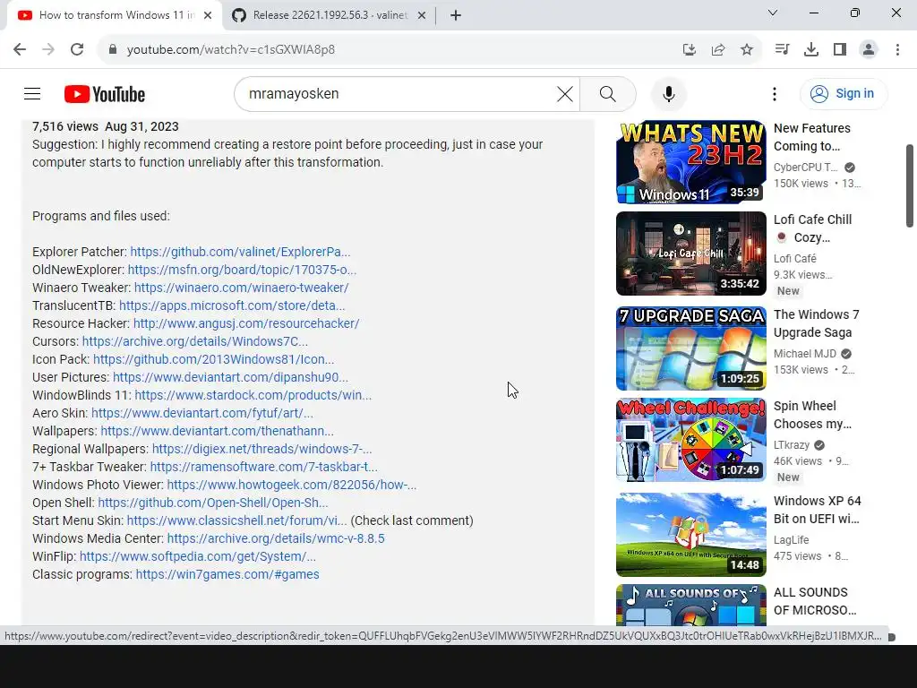The height and width of the screenshot is (688, 917).
Task: Click the address bar URL
Action: coord(230,50)
